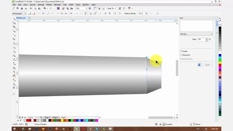Image resolution: width=233 pixels, height=131 pixels.
Task: Expand the Undo history arrow
Action: pyautogui.click(x=47, y=8)
